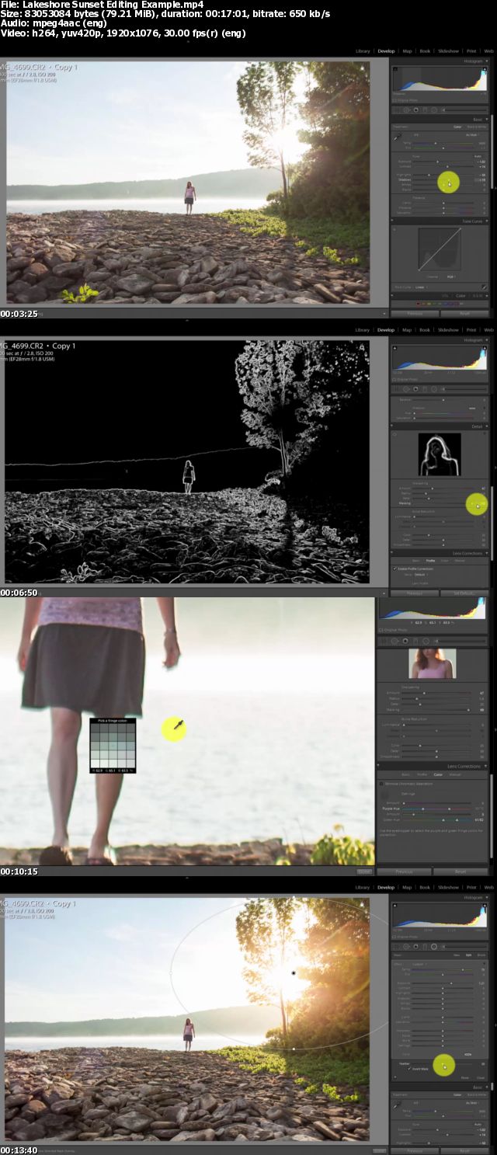Click Auto tone button in the 00:03:25 frame
Viewport: 497px width, 1155px height.
pos(478,156)
